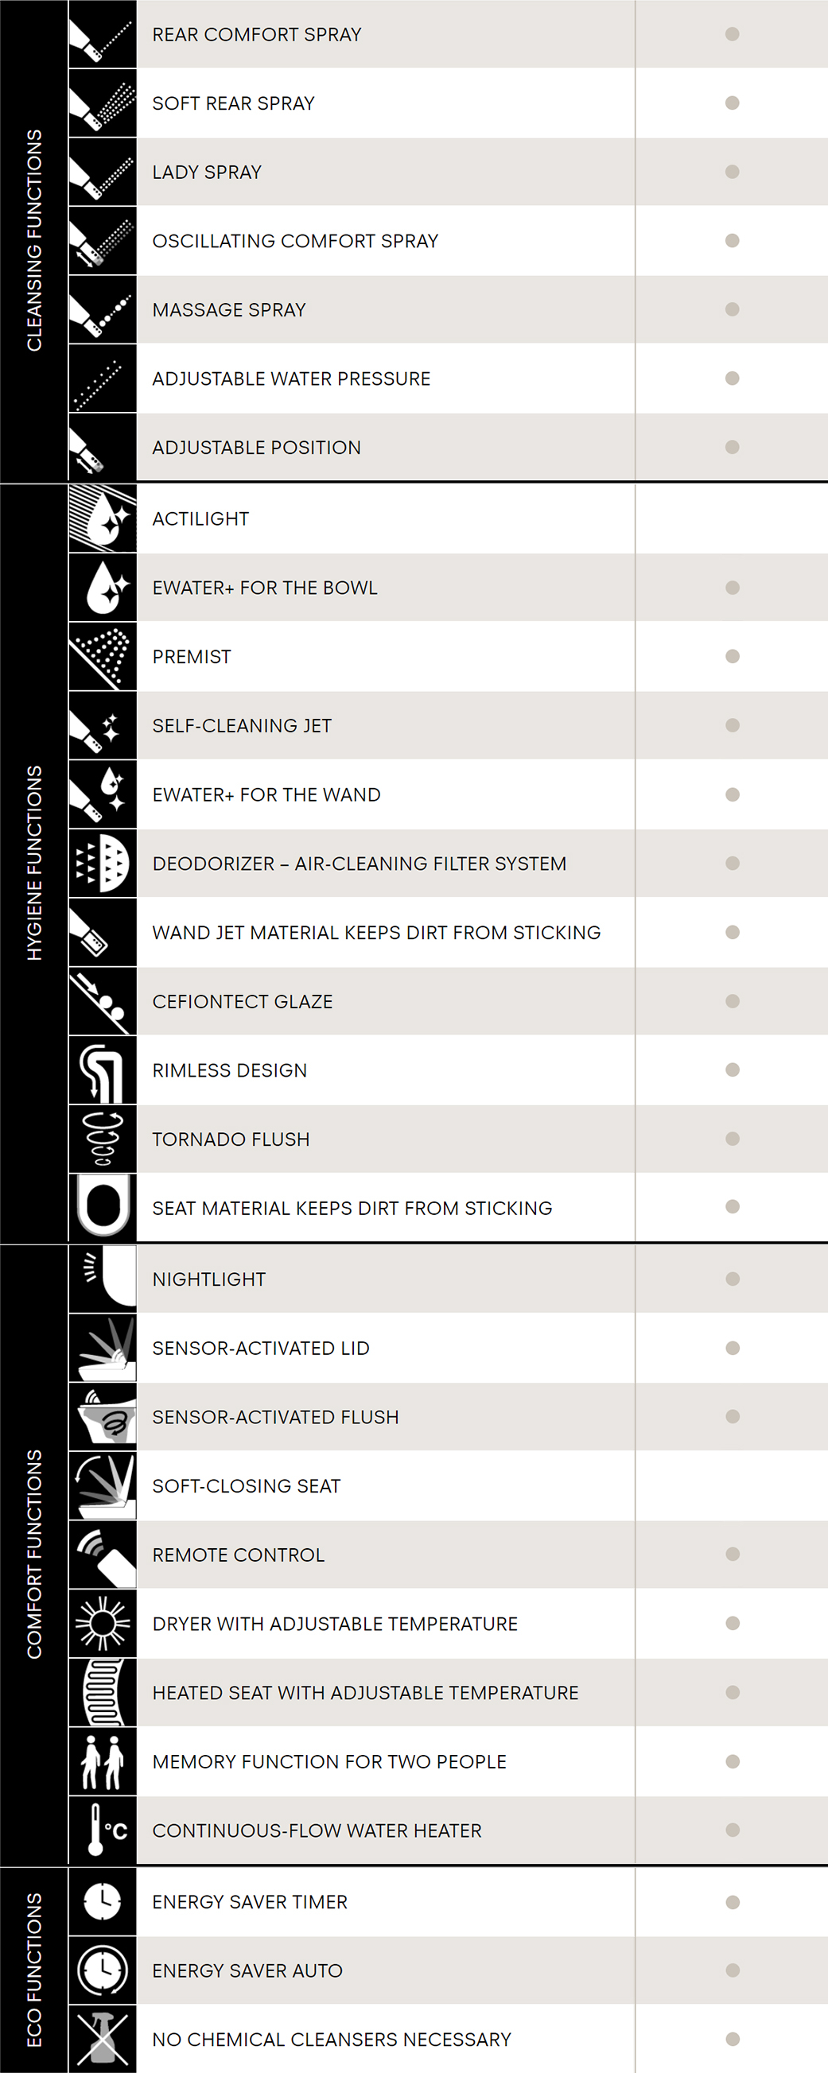This screenshot has width=828, height=2073.
Task: Click the Deodorizer air filter icon
Action: pos(102,864)
